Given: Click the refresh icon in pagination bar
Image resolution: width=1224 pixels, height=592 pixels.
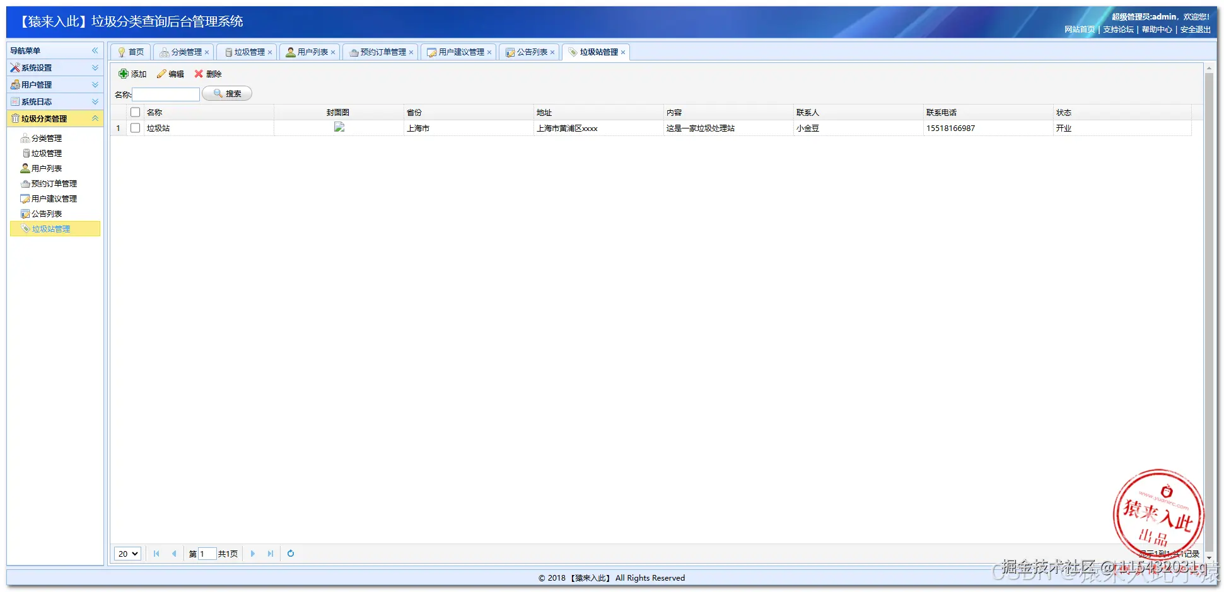Looking at the screenshot, I should click(291, 554).
